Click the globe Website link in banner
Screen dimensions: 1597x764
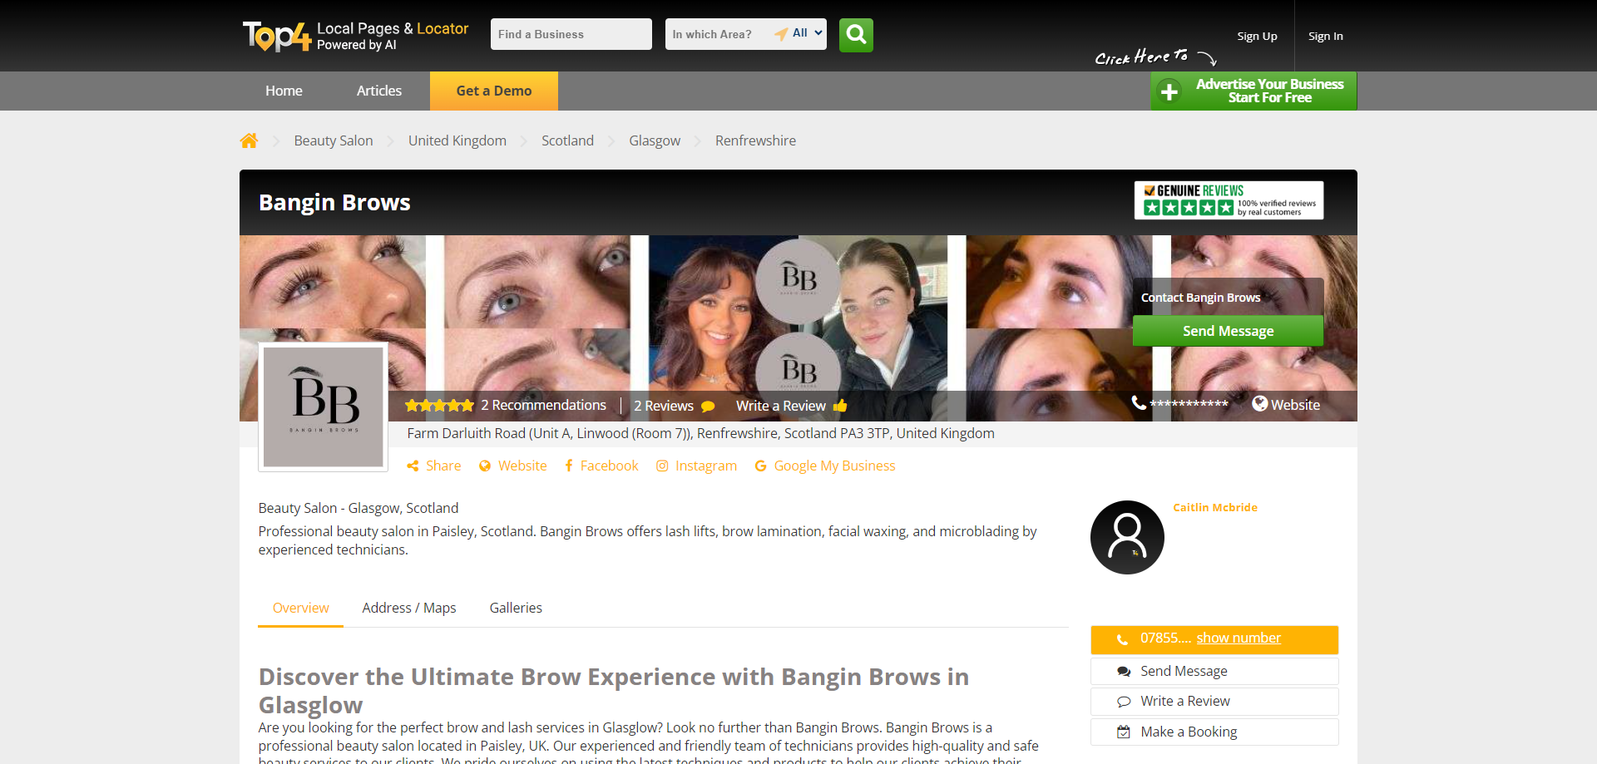click(x=1286, y=404)
